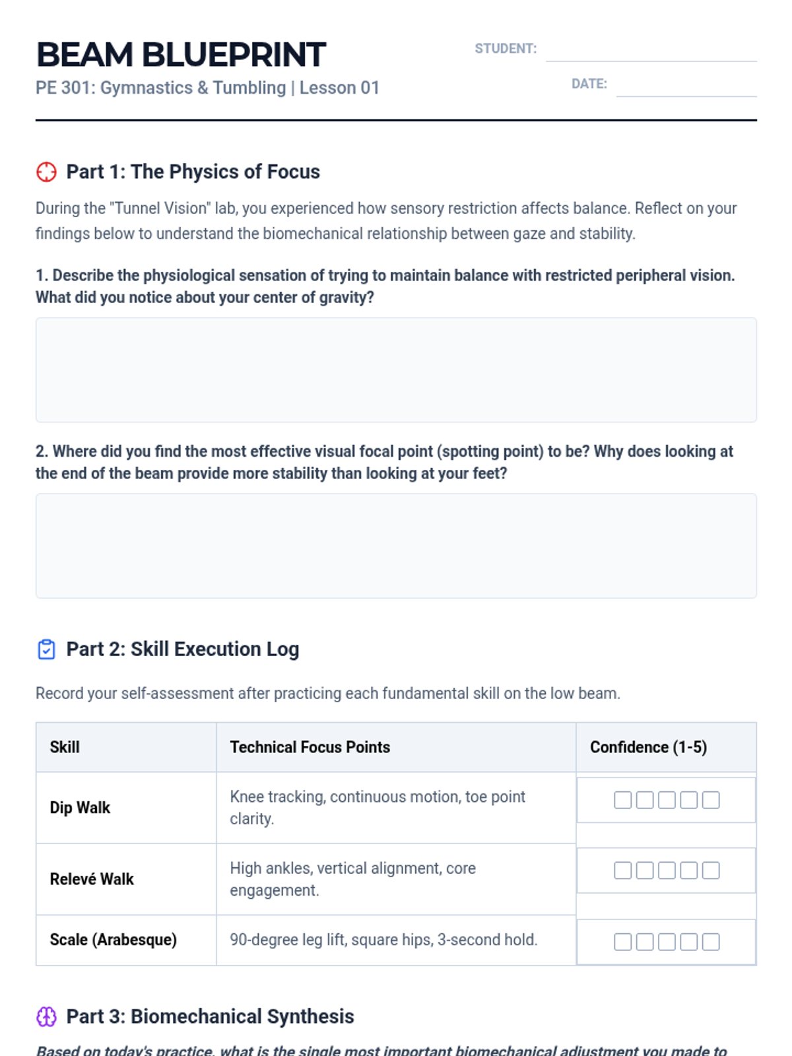Click the clipboard icon beside Part 2 heading
The image size is (792, 1056).
(x=46, y=649)
